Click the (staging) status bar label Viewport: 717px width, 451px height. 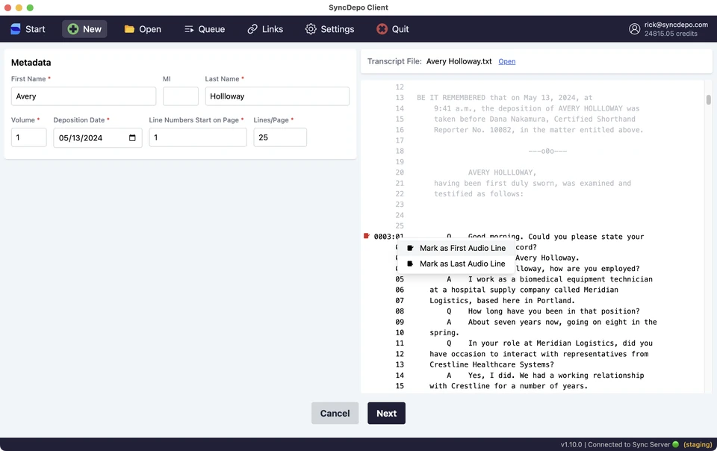pyautogui.click(x=698, y=444)
